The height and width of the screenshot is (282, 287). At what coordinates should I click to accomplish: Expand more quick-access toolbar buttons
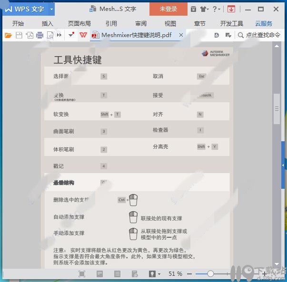[59, 35]
